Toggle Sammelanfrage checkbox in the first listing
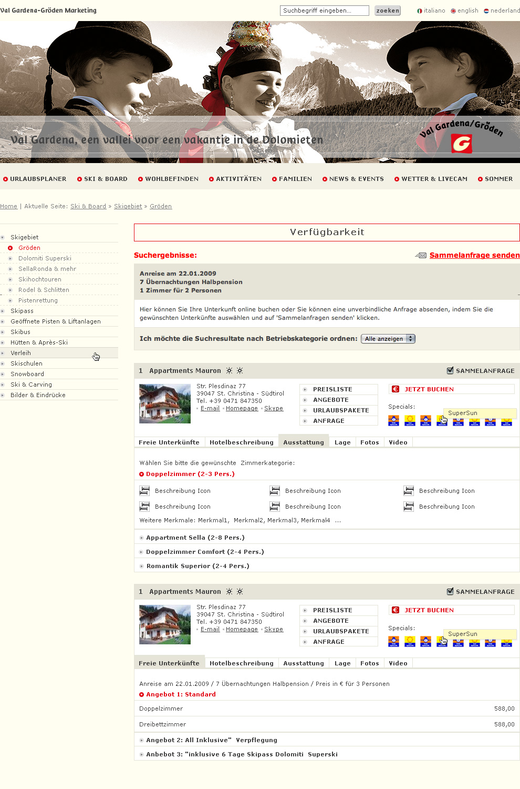The width and height of the screenshot is (520, 789). coord(450,370)
